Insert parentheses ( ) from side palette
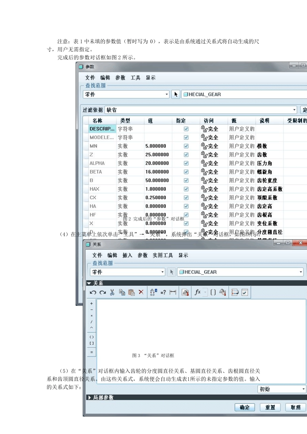This screenshot has width=307, height=434. pyautogui.click(x=91, y=337)
